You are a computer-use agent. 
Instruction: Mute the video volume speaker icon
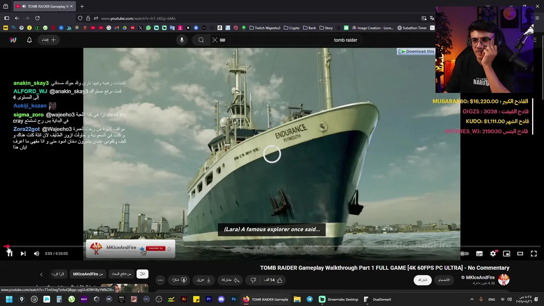[37, 253]
